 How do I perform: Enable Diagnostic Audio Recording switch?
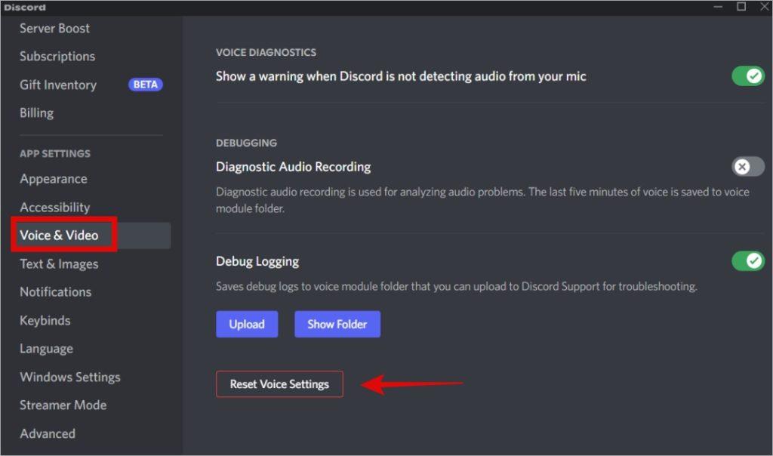[748, 167]
